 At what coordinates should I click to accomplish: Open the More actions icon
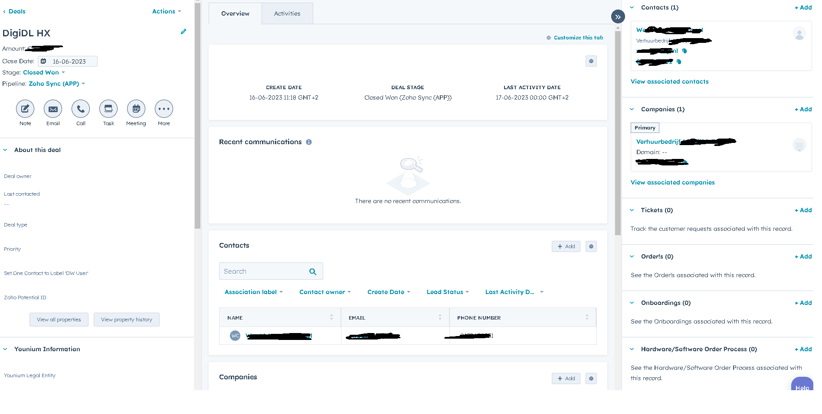tap(164, 109)
